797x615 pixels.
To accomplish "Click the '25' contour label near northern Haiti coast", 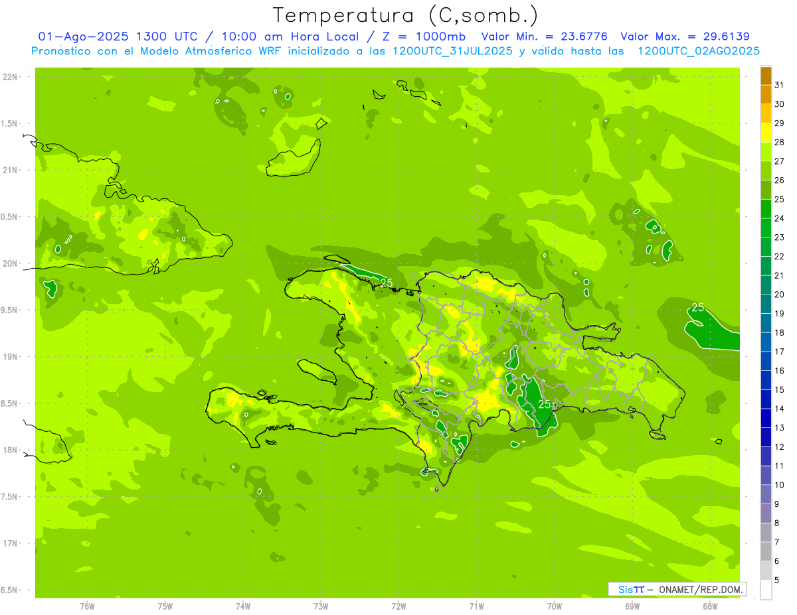I will [x=387, y=283].
